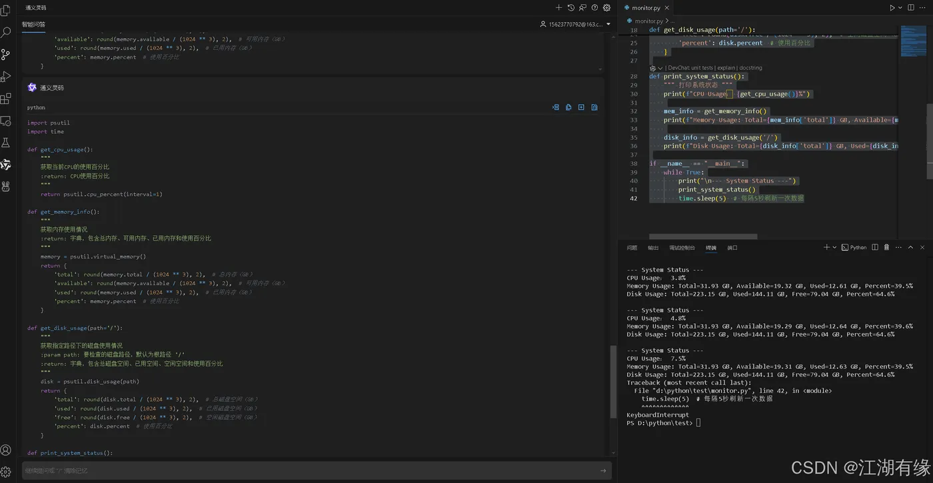Open the help question-mark icon
Viewport: 933px width, 483px height.
click(x=594, y=8)
